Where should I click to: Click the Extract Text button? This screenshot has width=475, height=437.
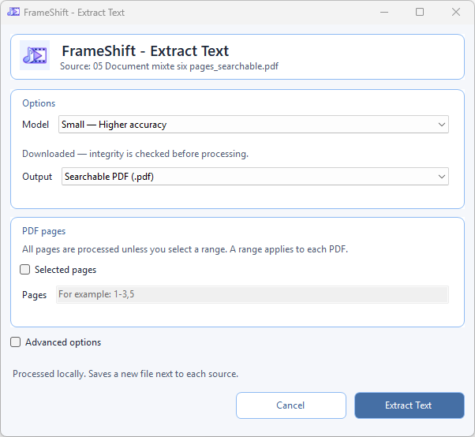[409, 405]
